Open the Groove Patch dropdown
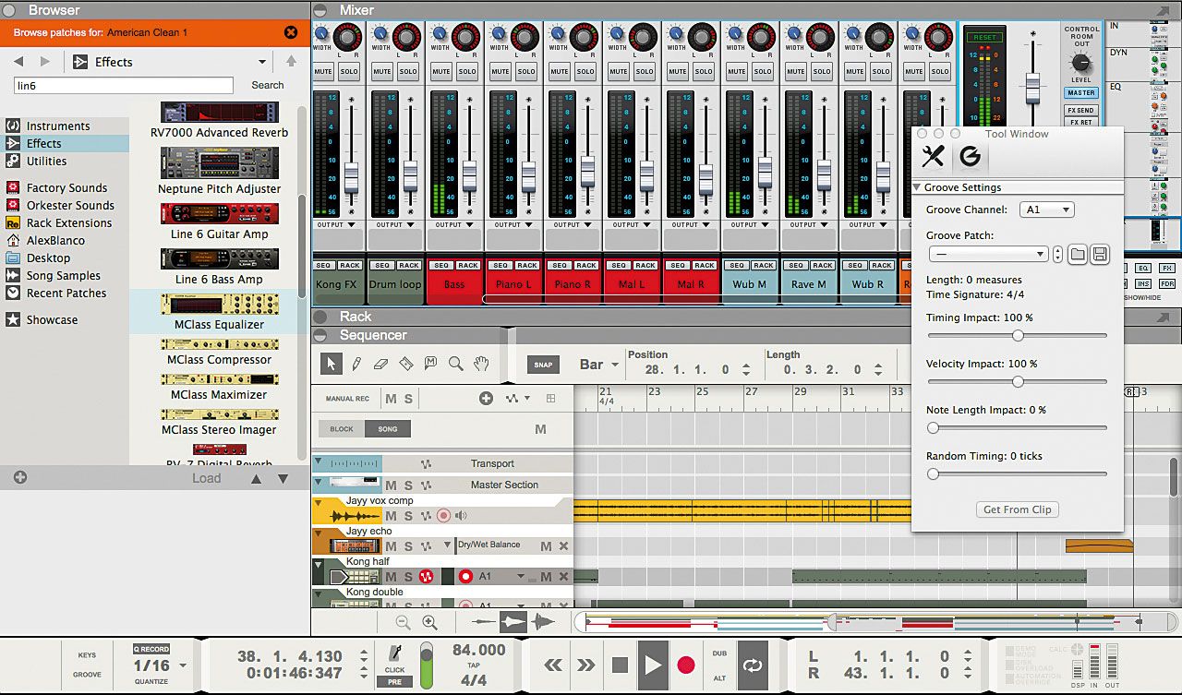Viewport: 1182px width, 695px height. pyautogui.click(x=988, y=254)
